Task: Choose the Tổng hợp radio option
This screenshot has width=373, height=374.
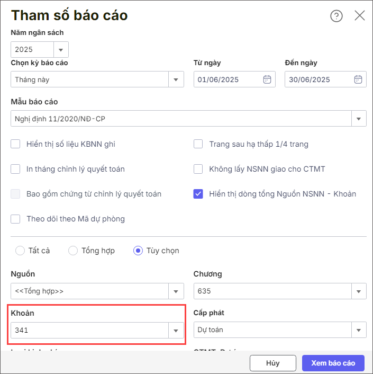Action: [73, 251]
